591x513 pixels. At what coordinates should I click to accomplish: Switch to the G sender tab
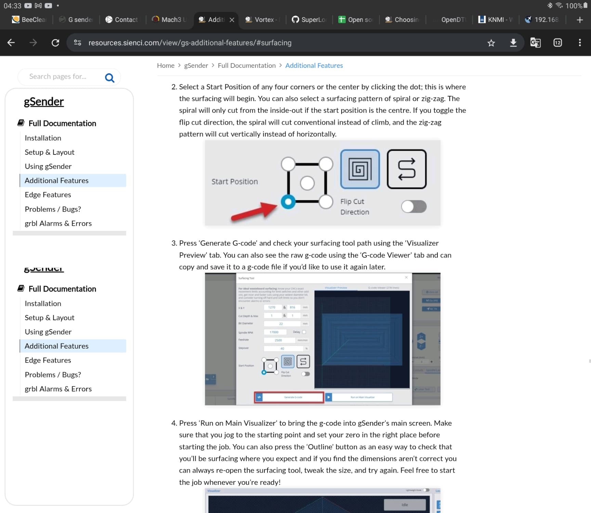point(76,20)
